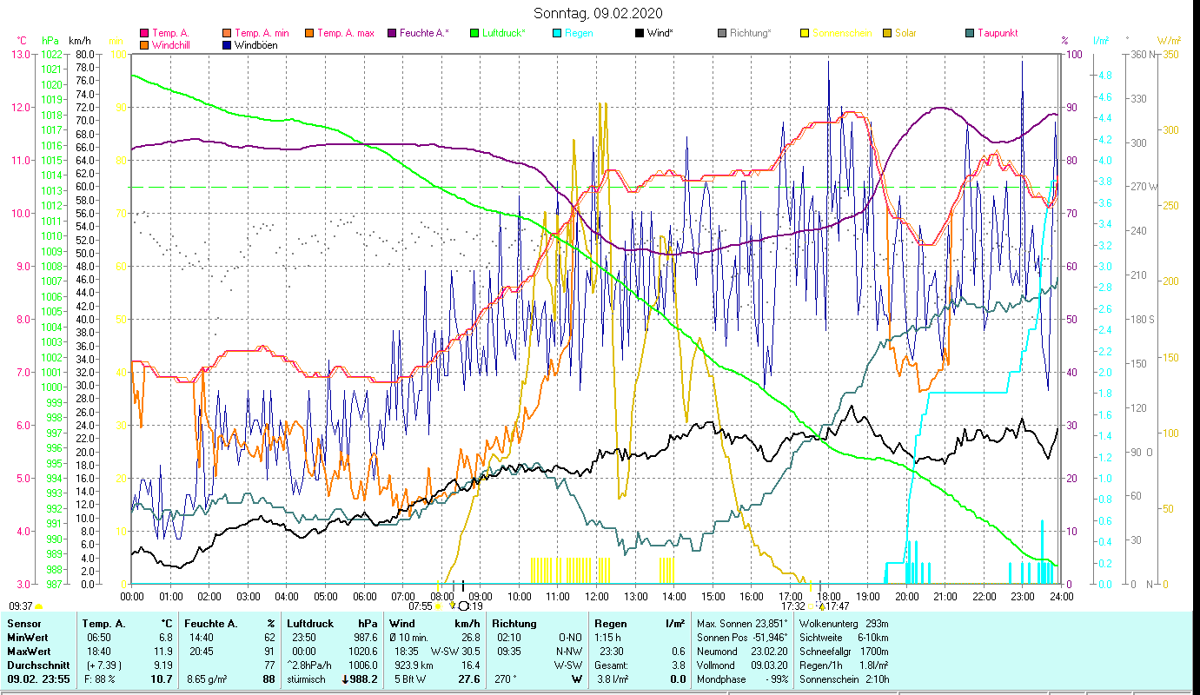Click the 'Solar' legend label
Image resolution: width=1200 pixels, height=695 pixels.
tap(905, 33)
